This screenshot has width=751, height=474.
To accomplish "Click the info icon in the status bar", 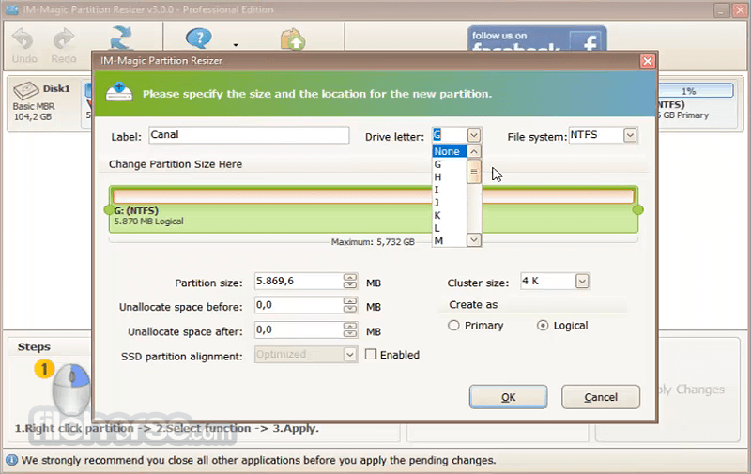I will click(x=11, y=460).
